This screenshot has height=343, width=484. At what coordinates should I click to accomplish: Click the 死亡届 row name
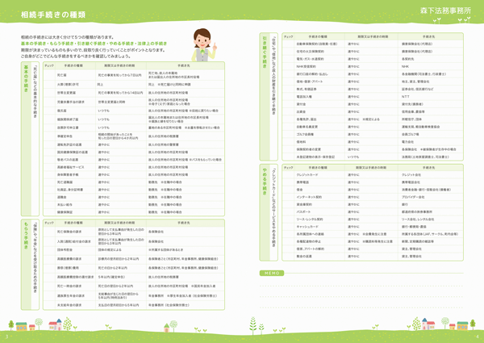pyautogui.click(x=61, y=75)
